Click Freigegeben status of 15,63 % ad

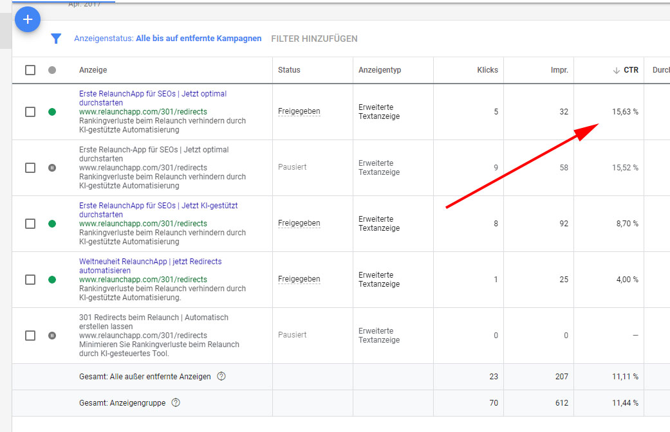tap(299, 111)
